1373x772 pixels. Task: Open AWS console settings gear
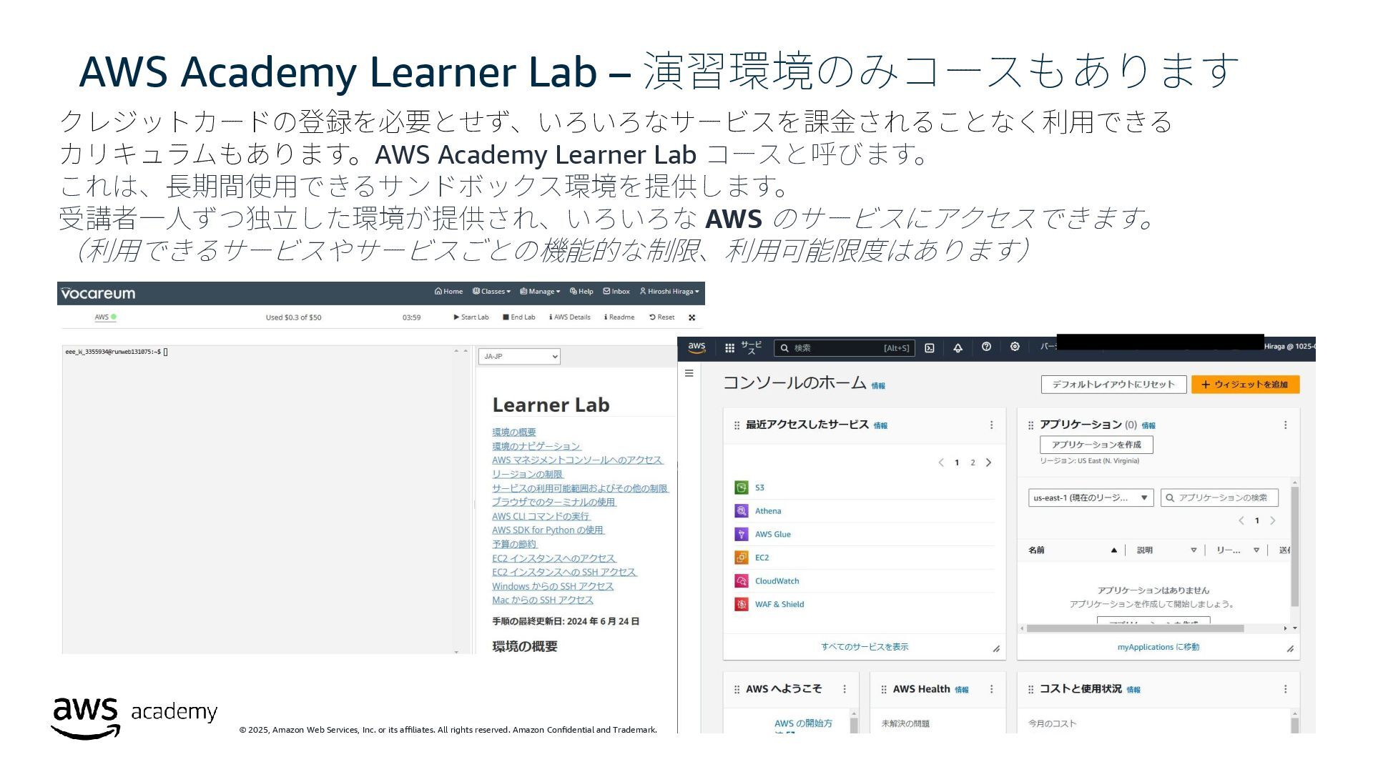tap(1015, 347)
